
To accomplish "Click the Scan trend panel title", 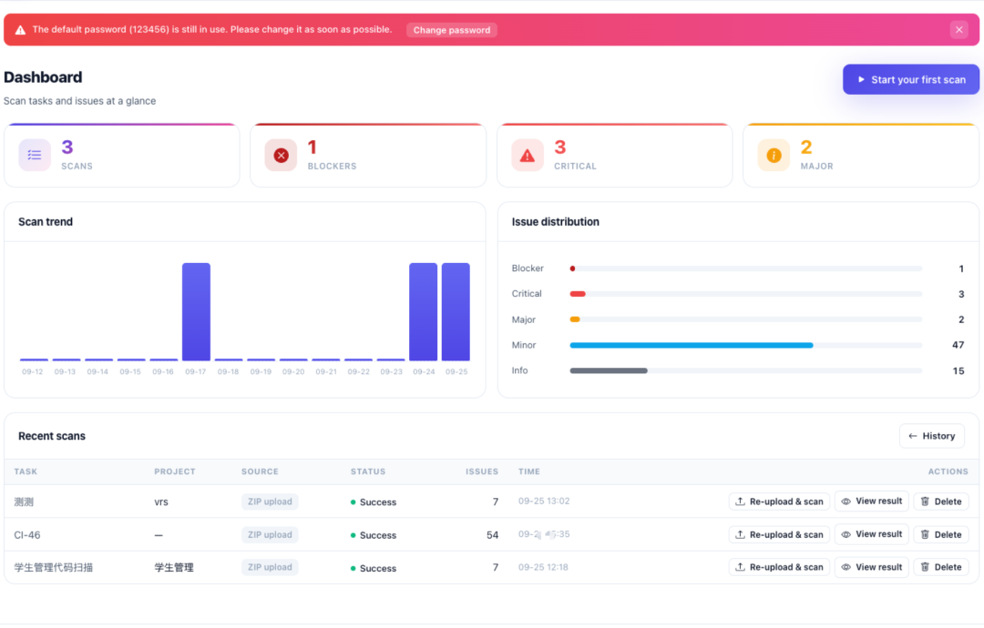I will click(46, 222).
